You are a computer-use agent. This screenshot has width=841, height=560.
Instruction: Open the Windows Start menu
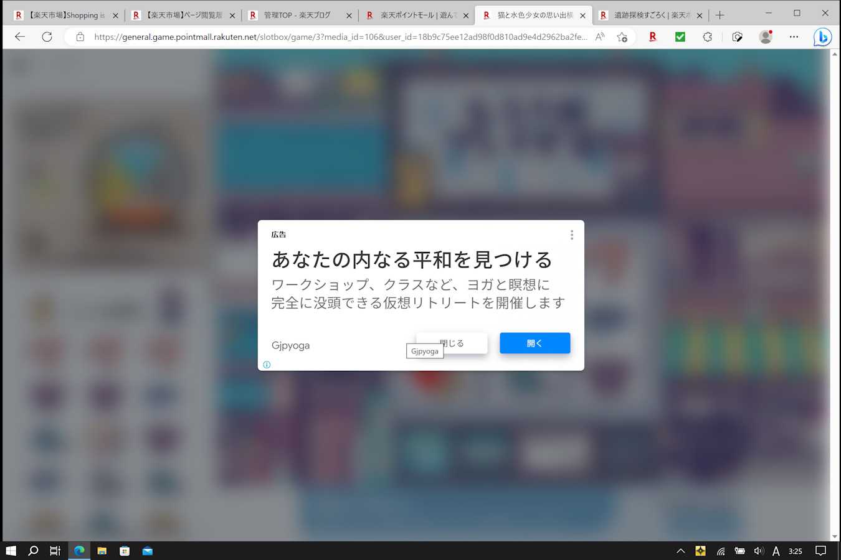pyautogui.click(x=11, y=551)
